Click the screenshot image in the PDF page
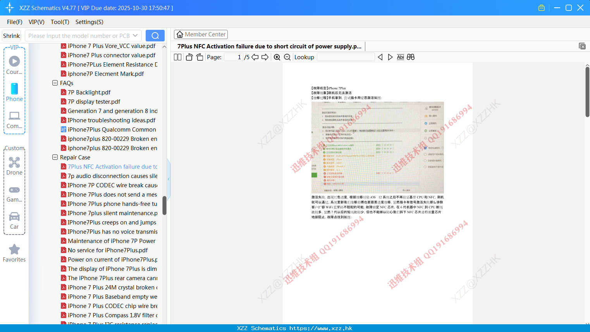 (x=378, y=147)
